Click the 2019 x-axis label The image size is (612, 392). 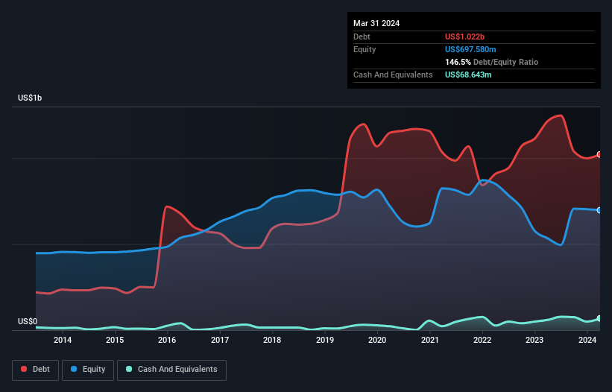point(325,340)
